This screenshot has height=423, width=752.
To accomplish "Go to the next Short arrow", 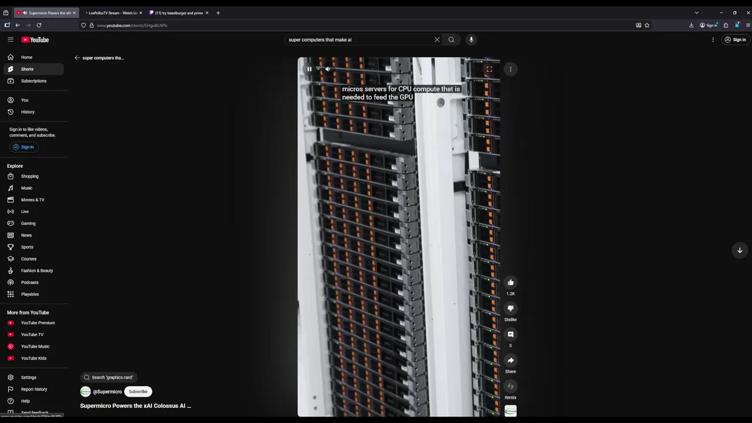I will coord(740,250).
